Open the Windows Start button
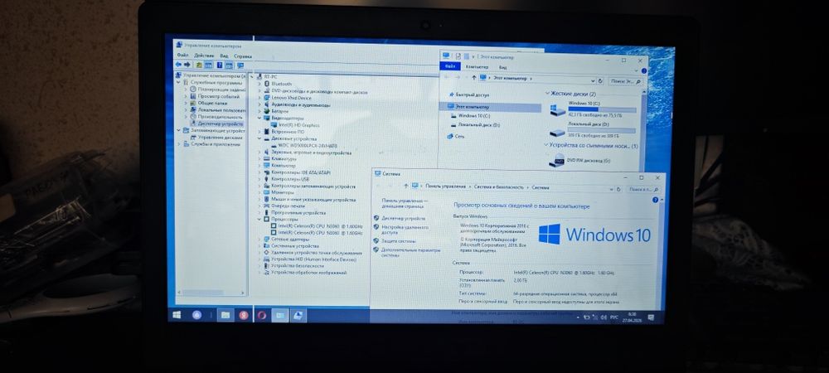The image size is (829, 373). [177, 315]
